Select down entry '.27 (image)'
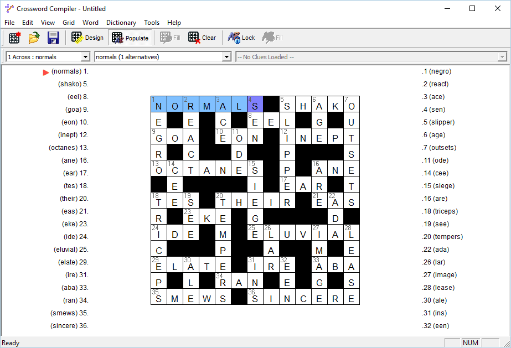This screenshot has width=511, height=348. coord(439,275)
